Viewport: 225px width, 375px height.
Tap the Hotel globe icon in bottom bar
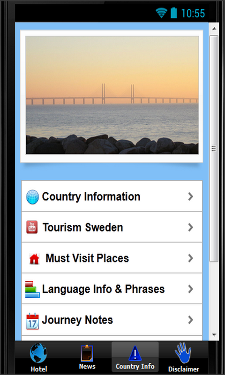coord(38,353)
